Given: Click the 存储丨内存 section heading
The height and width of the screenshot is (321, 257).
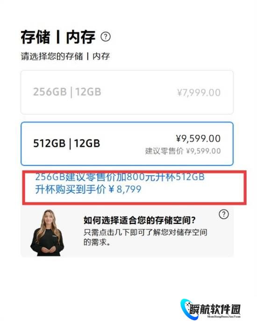Looking at the screenshot, I should point(58,37).
